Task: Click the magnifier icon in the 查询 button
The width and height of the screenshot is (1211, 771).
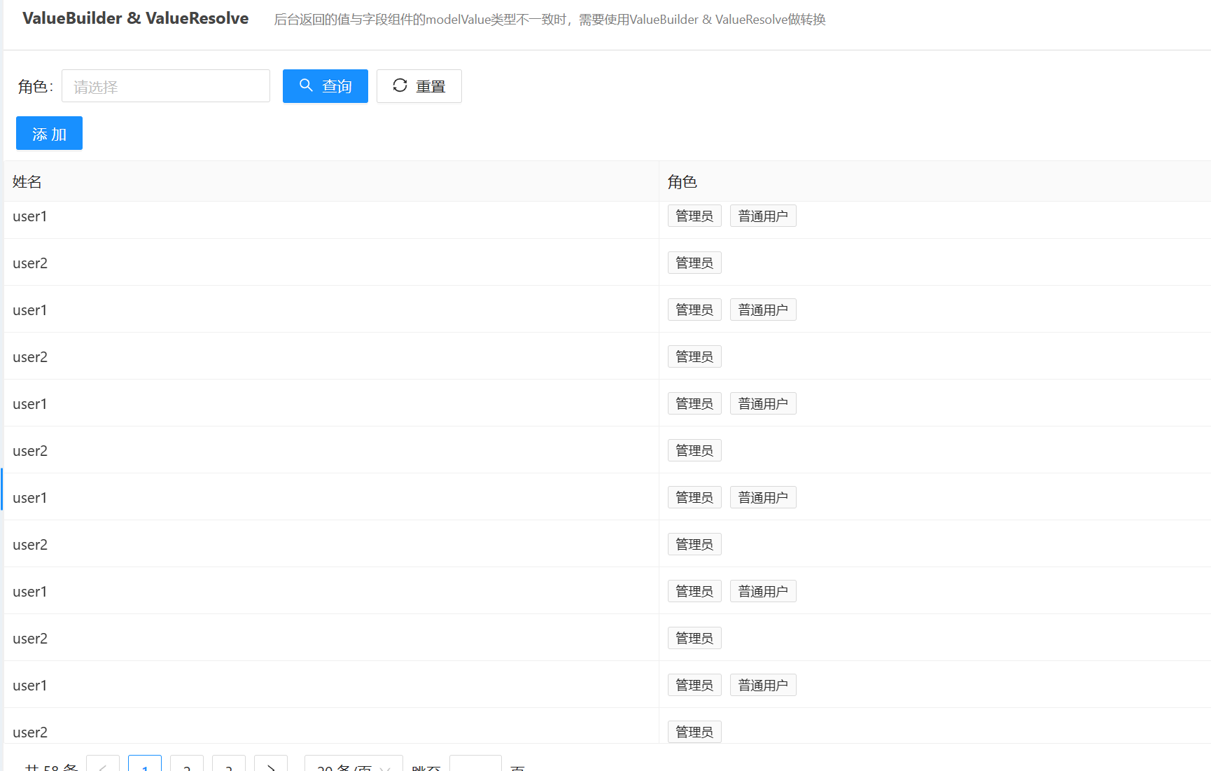Action: (306, 85)
